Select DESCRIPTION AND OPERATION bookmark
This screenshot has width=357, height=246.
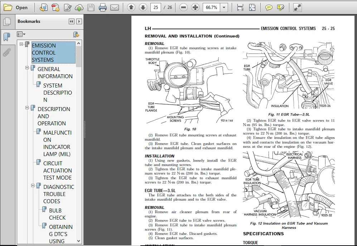click(54, 116)
